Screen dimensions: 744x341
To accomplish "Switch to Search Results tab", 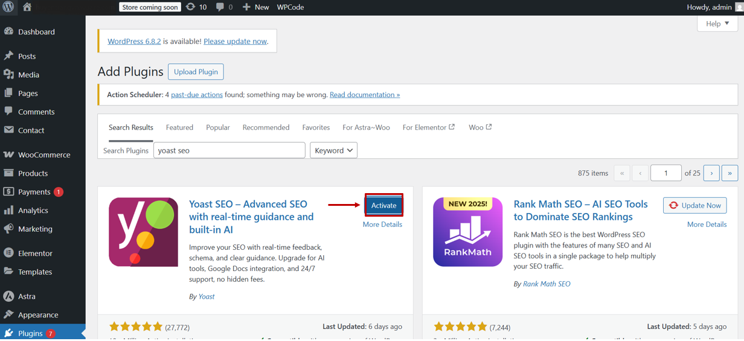I will tap(131, 127).
